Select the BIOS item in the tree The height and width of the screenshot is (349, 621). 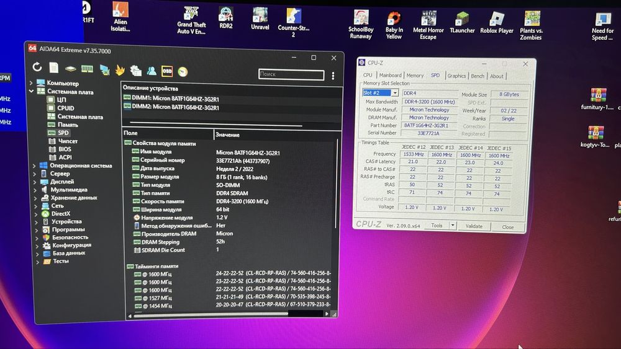[60, 149]
